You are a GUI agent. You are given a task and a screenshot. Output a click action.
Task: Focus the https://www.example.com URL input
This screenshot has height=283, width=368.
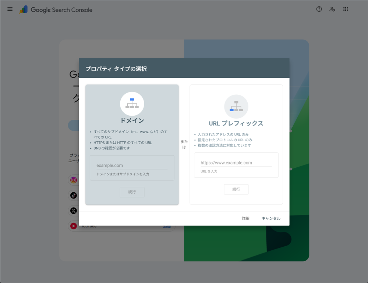(236, 163)
